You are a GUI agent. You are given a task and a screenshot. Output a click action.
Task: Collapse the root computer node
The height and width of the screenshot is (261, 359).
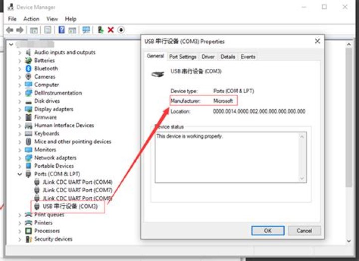[11, 44]
